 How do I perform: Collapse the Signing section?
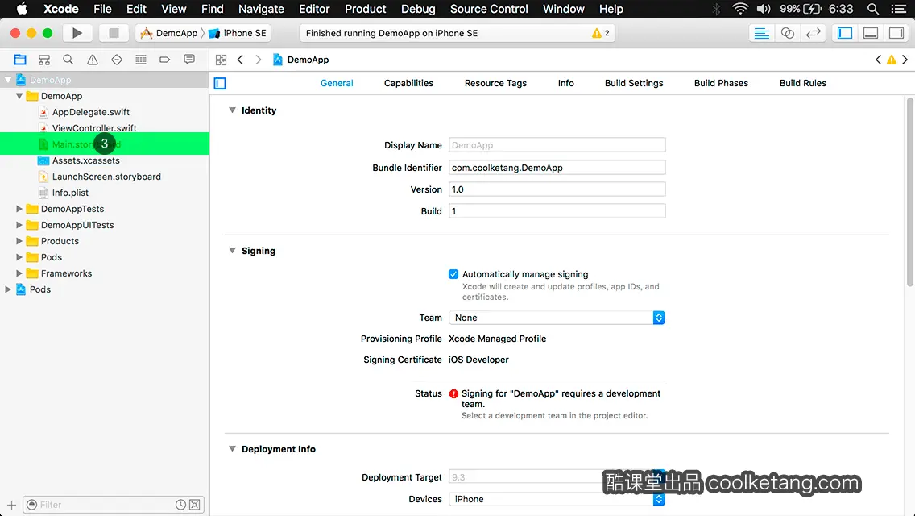tap(232, 250)
